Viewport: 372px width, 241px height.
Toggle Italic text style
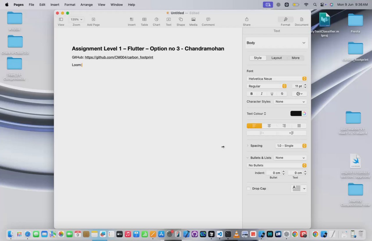pos(262,94)
